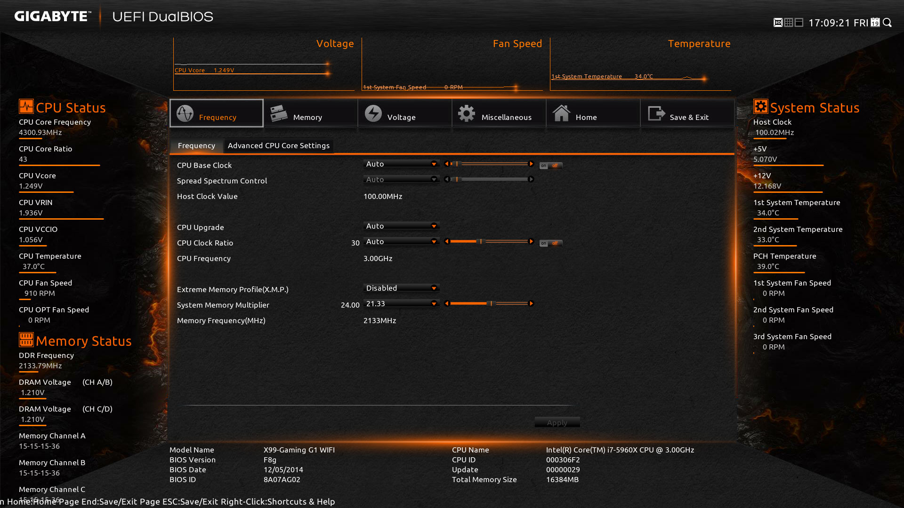Click Spread Spectrum Control left arrow

pos(447,179)
